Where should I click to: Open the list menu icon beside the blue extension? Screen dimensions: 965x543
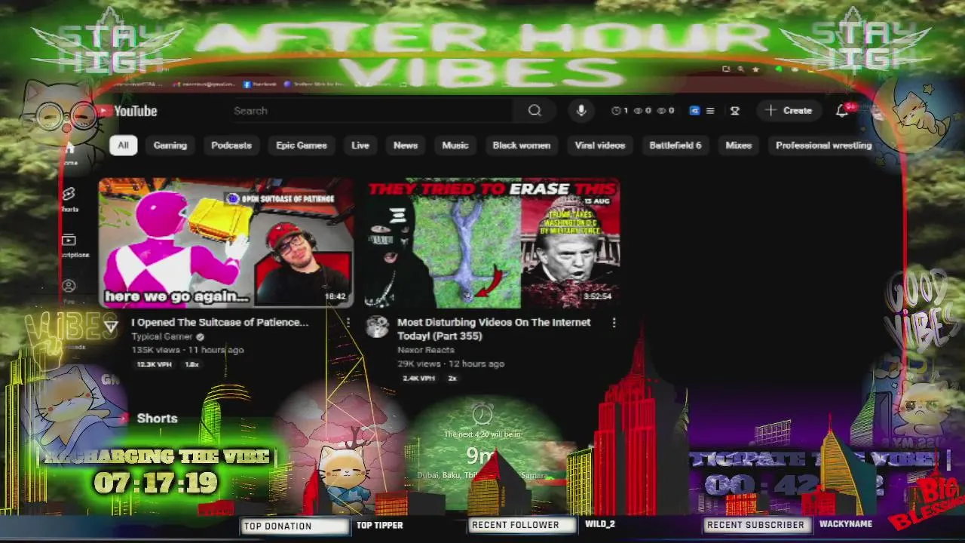pyautogui.click(x=709, y=111)
